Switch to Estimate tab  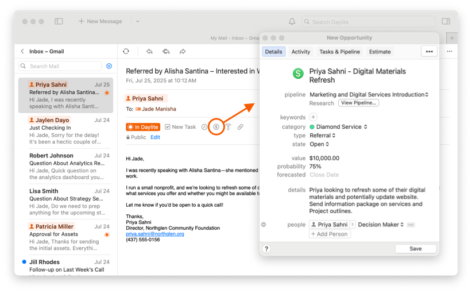(380, 52)
